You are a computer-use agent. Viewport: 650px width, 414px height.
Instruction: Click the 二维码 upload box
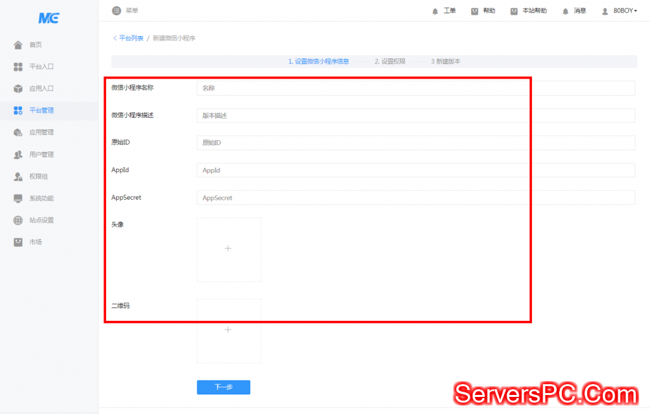click(x=229, y=330)
